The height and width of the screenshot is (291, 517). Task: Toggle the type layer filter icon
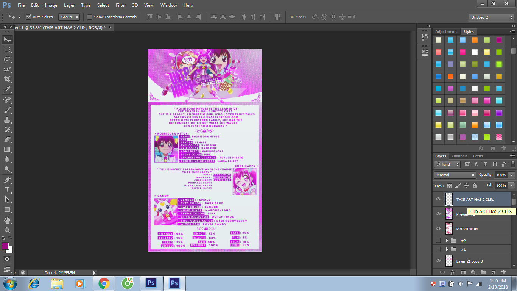point(486,164)
